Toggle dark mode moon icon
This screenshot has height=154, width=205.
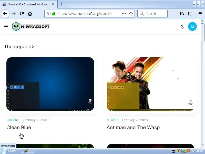click(182, 27)
